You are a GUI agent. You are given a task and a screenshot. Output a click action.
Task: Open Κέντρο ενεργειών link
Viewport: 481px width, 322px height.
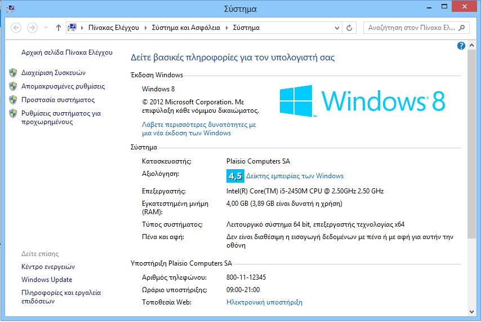(48, 267)
